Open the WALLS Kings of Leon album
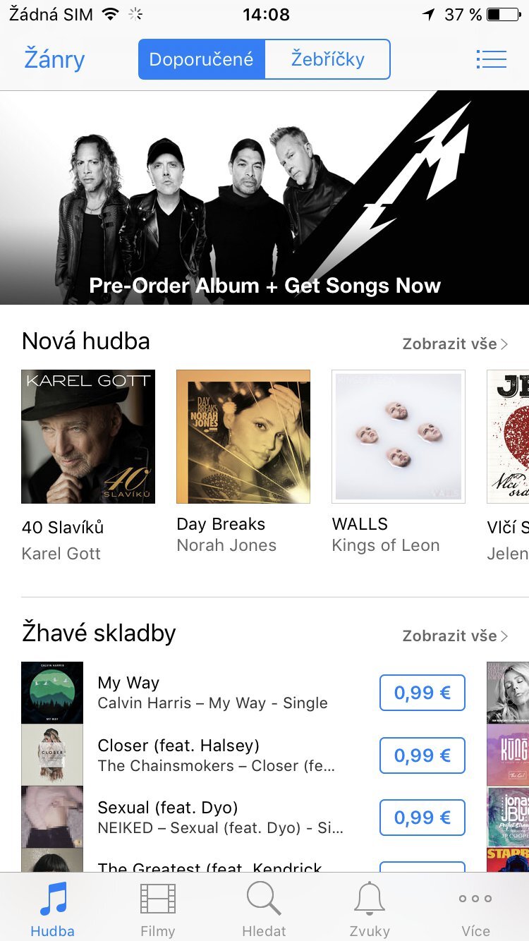This screenshot has width=529, height=941. (x=399, y=437)
